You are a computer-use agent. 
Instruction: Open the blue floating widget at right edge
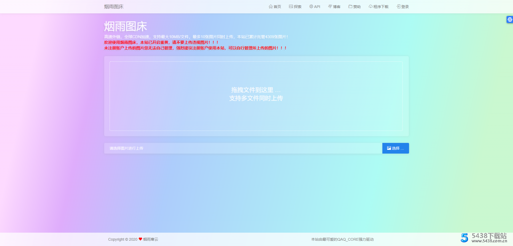point(510,20)
